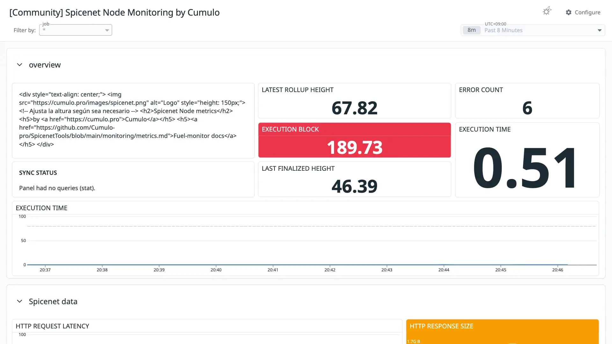
Task: Collapse the Spicenet data section
Action: coord(19,301)
